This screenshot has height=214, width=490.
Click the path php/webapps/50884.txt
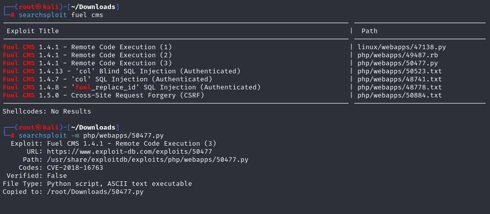click(400, 95)
